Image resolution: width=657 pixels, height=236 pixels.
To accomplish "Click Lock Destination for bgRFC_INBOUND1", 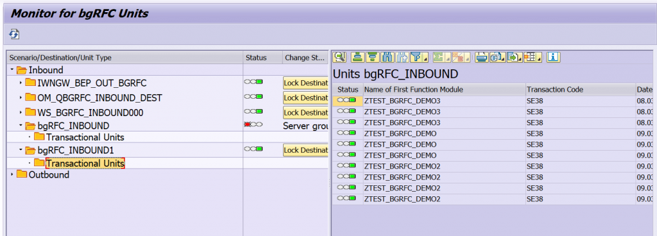I will point(305,150).
